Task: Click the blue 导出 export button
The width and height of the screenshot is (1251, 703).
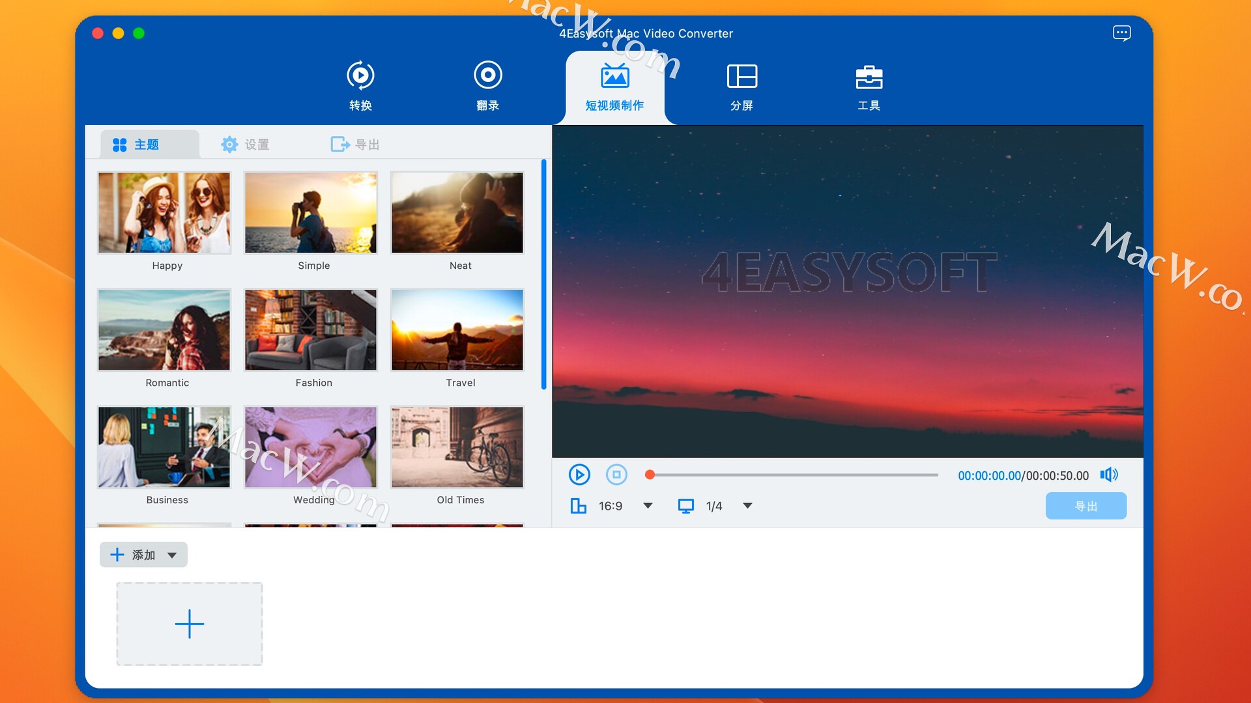Action: click(1086, 506)
